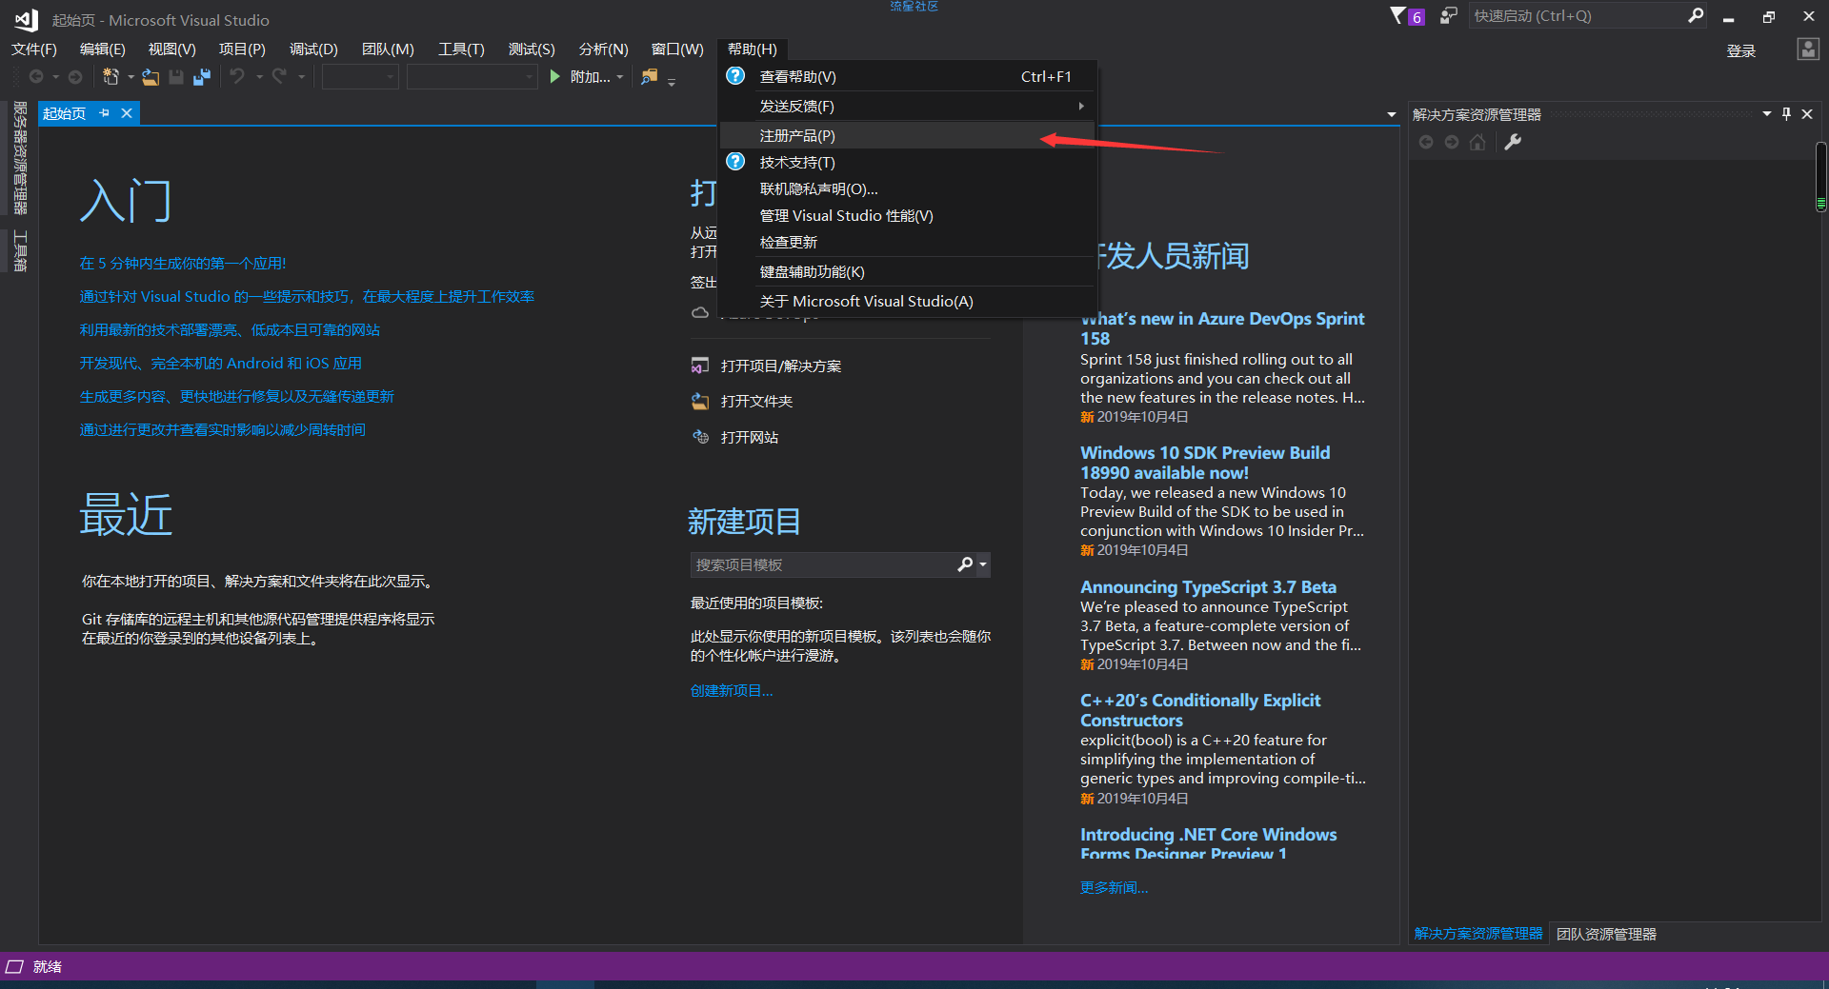Click the New Project toolbar icon
The image size is (1829, 989).
pyautogui.click(x=111, y=77)
